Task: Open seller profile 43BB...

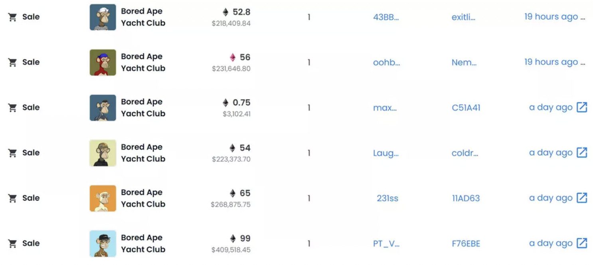Action: point(386,17)
